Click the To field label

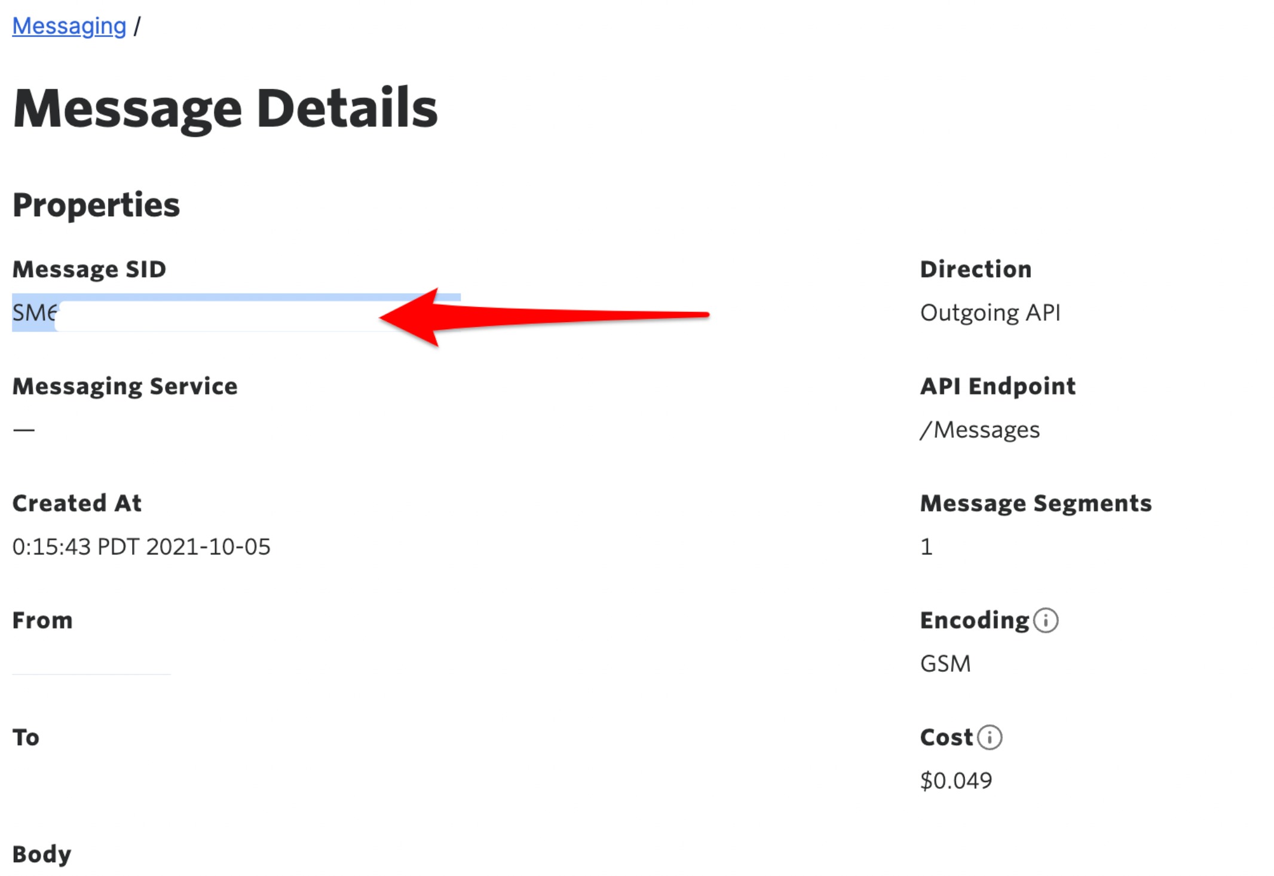coord(26,737)
